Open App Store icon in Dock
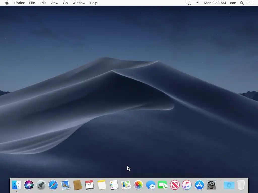 pos(199,185)
